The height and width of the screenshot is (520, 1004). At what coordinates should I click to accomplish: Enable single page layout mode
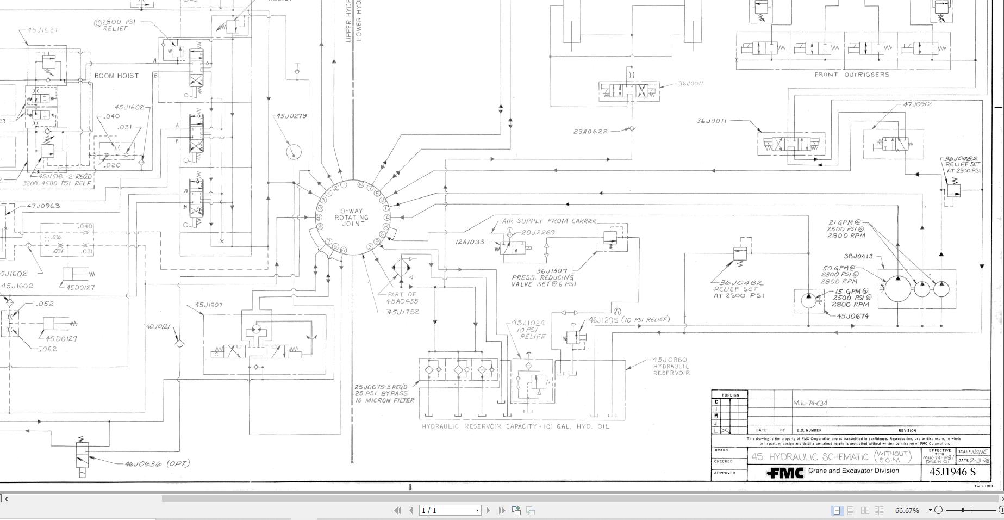pyautogui.click(x=837, y=510)
